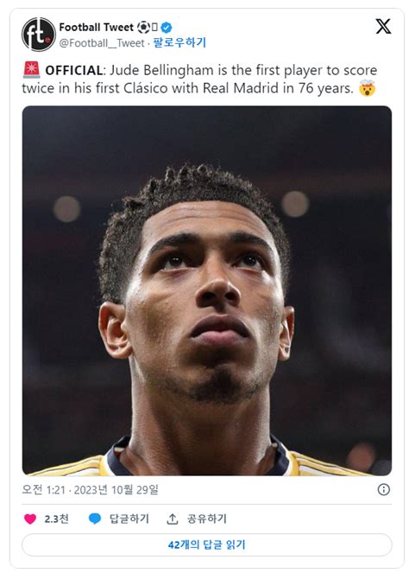Like the tweet with the heart icon
This screenshot has width=409, height=573.
pyautogui.click(x=30, y=519)
